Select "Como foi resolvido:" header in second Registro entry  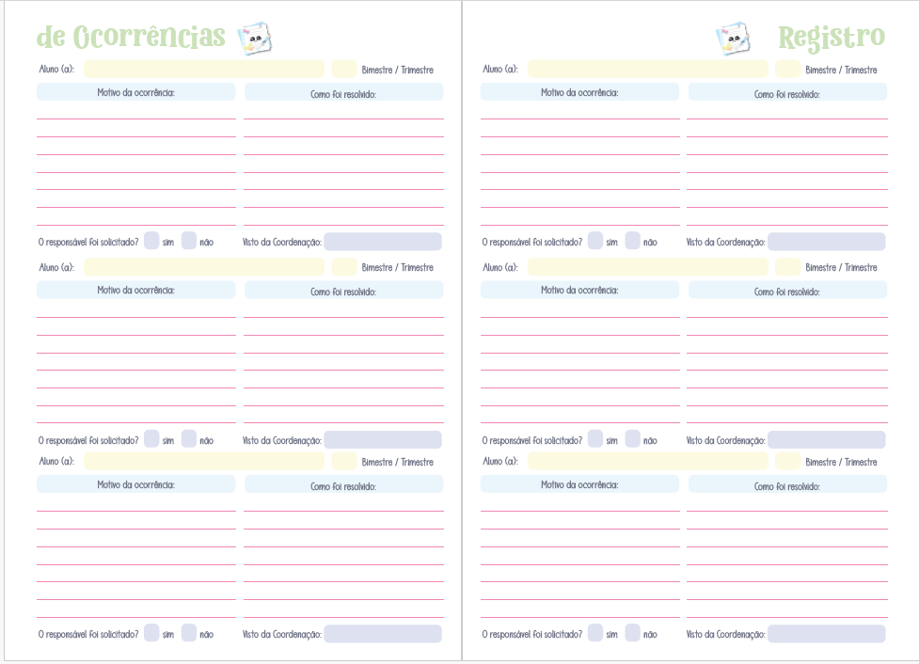[787, 290]
